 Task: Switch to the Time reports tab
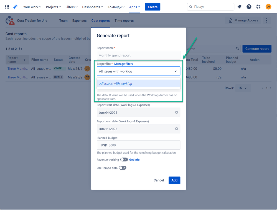click(124, 21)
